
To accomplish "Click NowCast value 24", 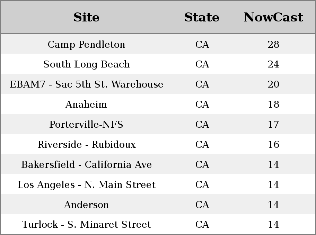I will tap(273, 64).
